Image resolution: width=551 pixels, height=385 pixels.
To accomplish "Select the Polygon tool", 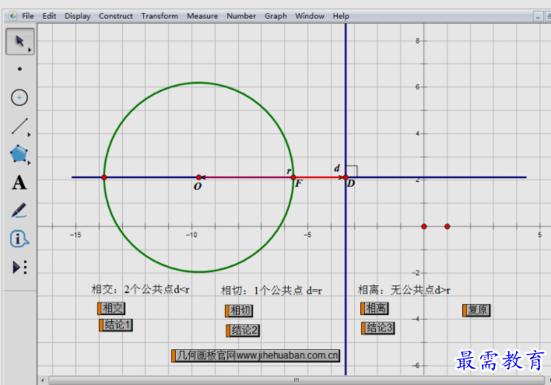I will tap(19, 154).
